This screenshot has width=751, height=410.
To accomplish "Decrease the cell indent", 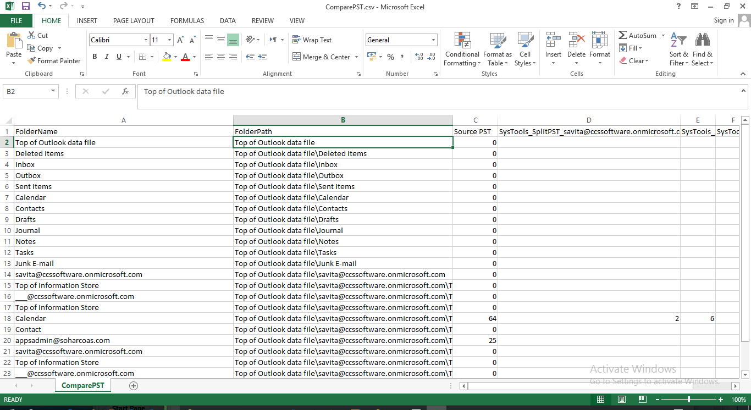I will point(250,57).
